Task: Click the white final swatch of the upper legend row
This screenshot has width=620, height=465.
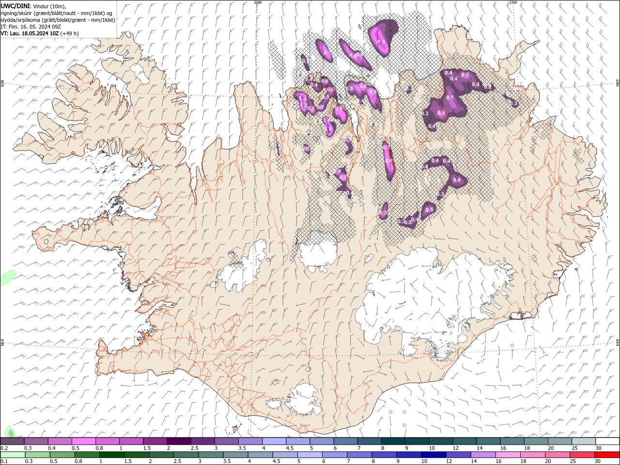Action: 607,441
